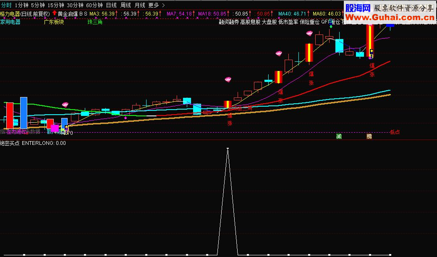
Task: Switch to the 日线 daily chart tab
Action: coord(111,5)
